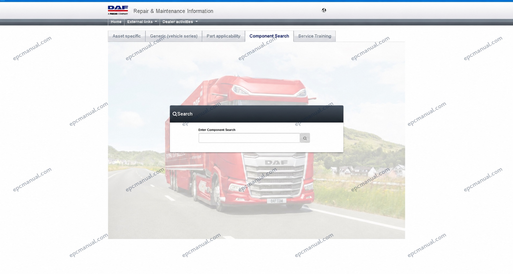This screenshot has width=513, height=274.
Task: Expand the Dealer activities dropdown
Action: tap(180, 22)
